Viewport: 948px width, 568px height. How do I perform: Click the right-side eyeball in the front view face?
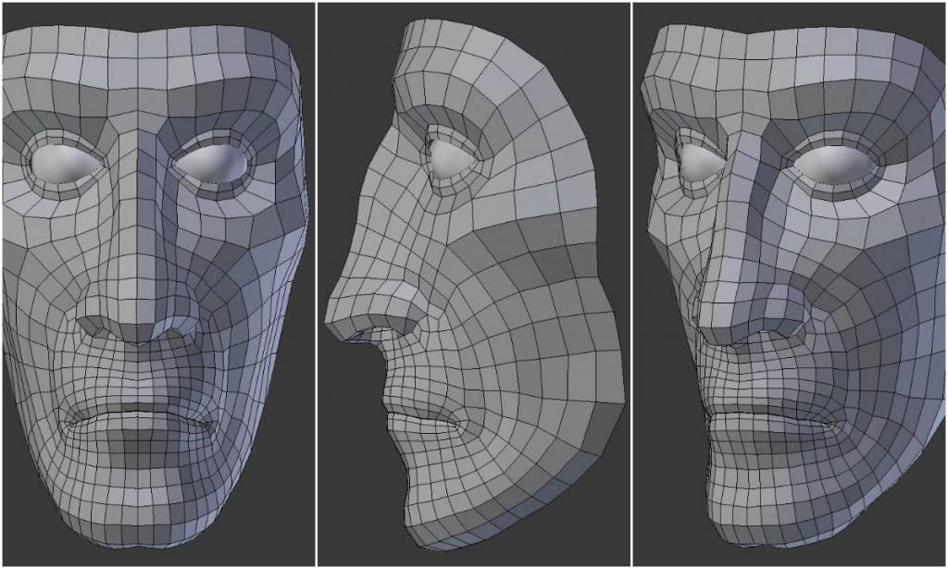(x=213, y=164)
